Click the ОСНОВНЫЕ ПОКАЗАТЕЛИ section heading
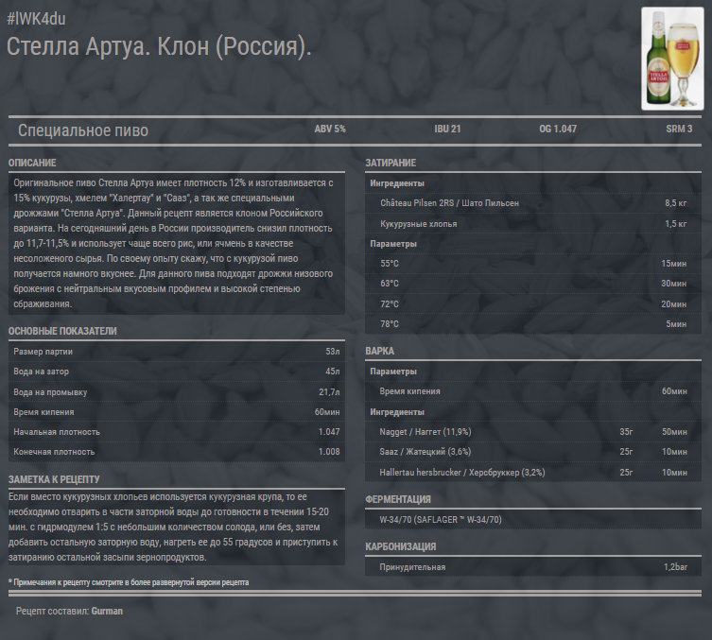Viewport: 712px width, 640px height. [x=62, y=332]
